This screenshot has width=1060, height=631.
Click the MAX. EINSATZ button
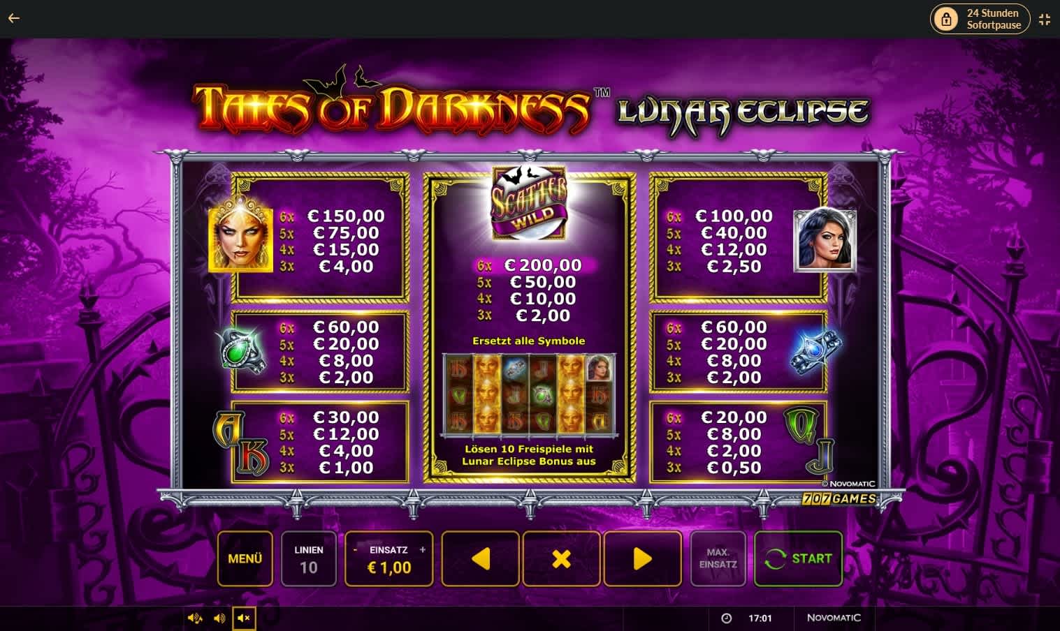coord(718,558)
